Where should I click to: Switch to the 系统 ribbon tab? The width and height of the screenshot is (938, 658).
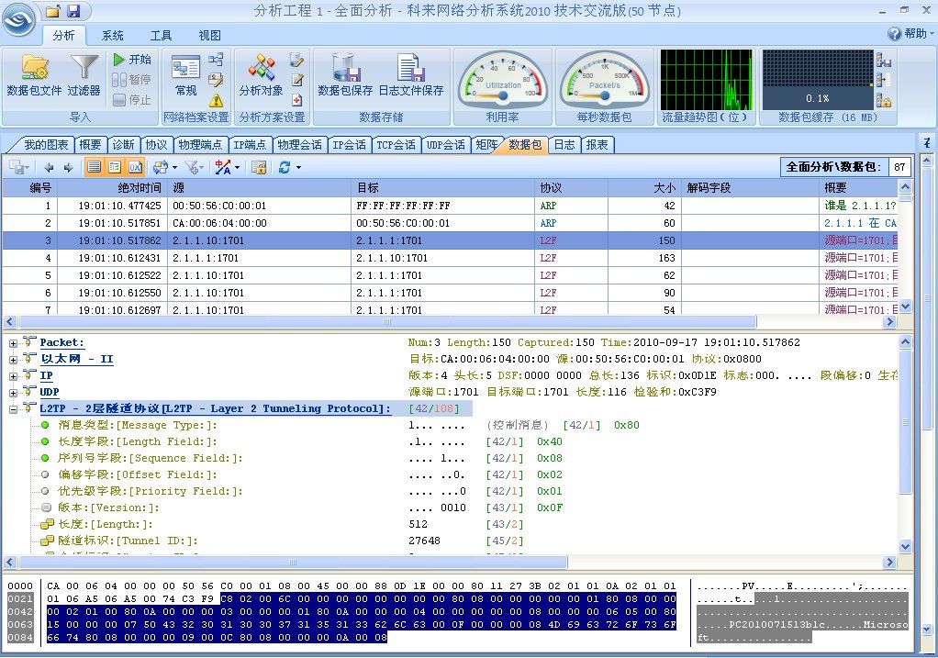[113, 36]
